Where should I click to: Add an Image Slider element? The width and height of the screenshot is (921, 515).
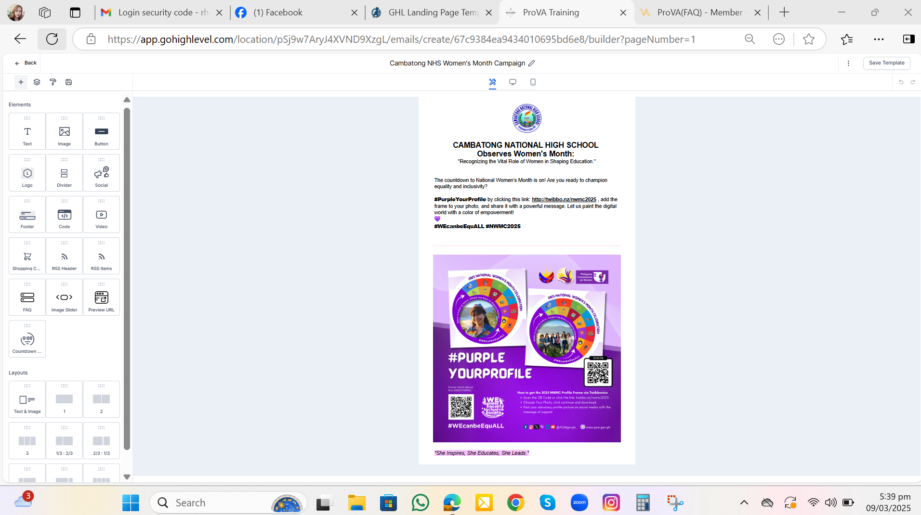64,297
